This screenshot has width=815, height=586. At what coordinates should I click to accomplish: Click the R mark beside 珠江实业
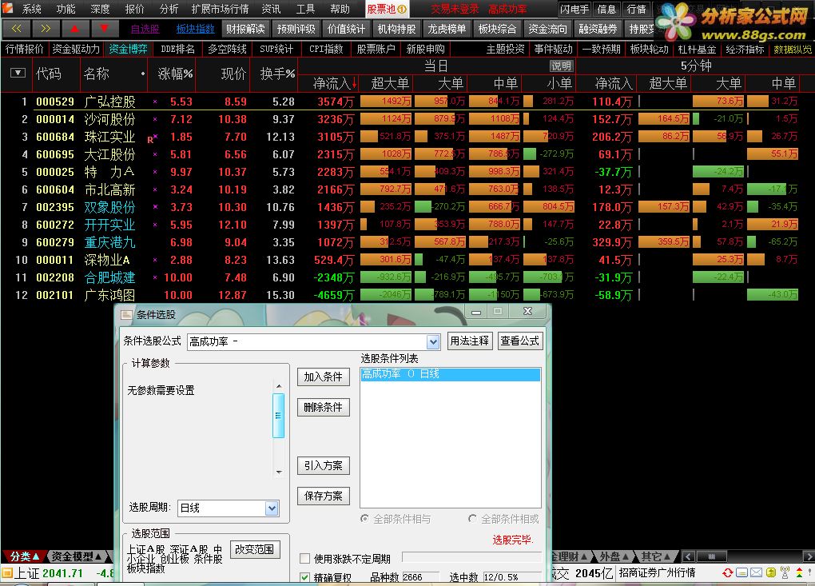(x=150, y=139)
